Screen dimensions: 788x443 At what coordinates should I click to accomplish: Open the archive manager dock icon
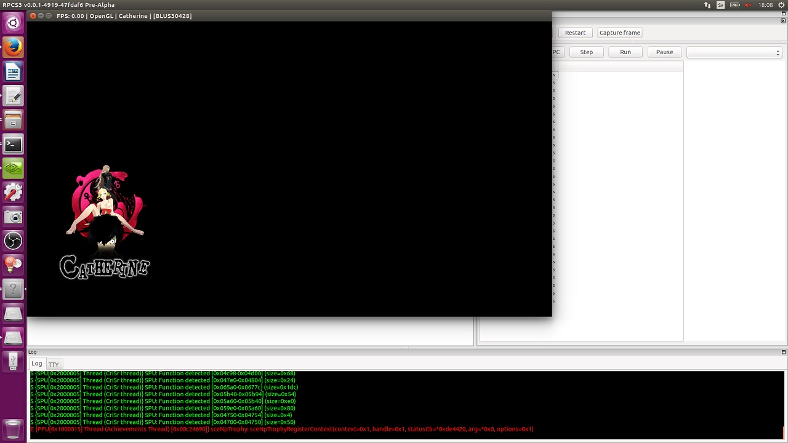tap(13, 119)
